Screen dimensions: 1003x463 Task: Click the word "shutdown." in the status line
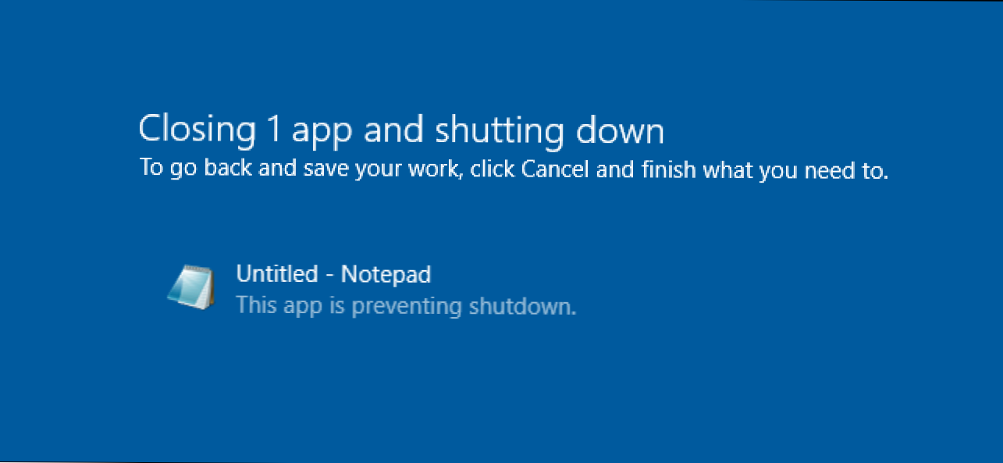click(x=522, y=305)
